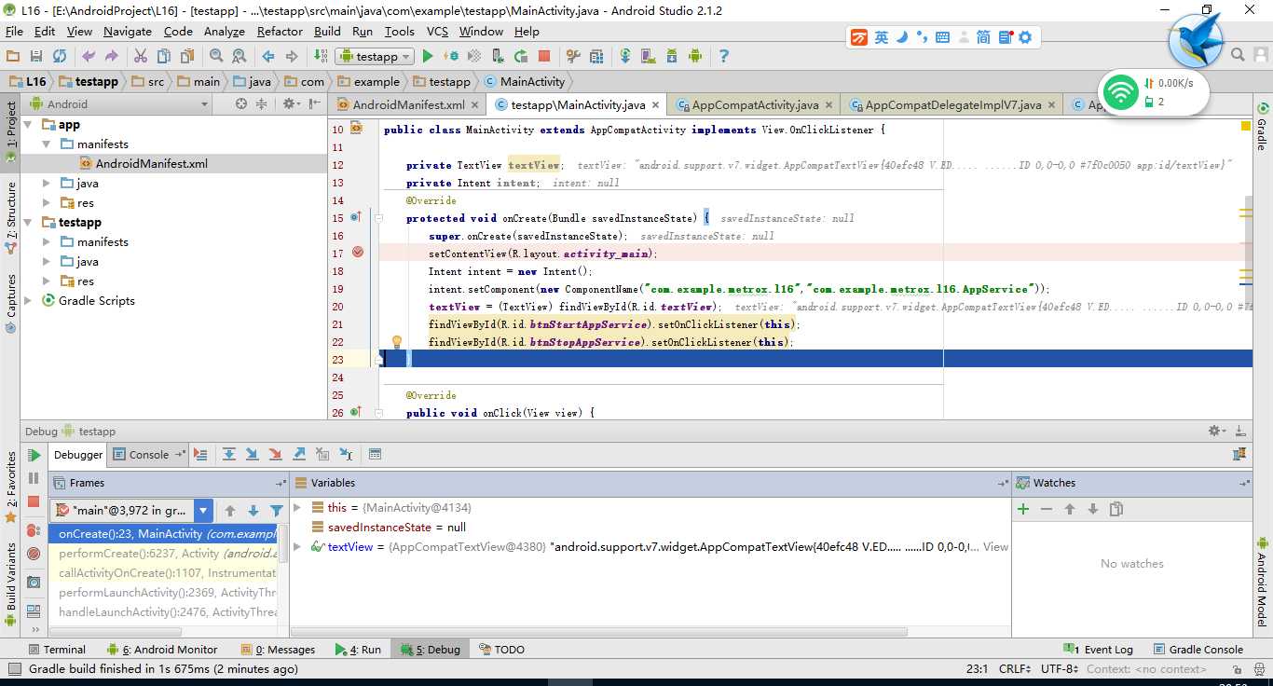
Task: Click Scroll from Source target icon
Action: (x=240, y=104)
